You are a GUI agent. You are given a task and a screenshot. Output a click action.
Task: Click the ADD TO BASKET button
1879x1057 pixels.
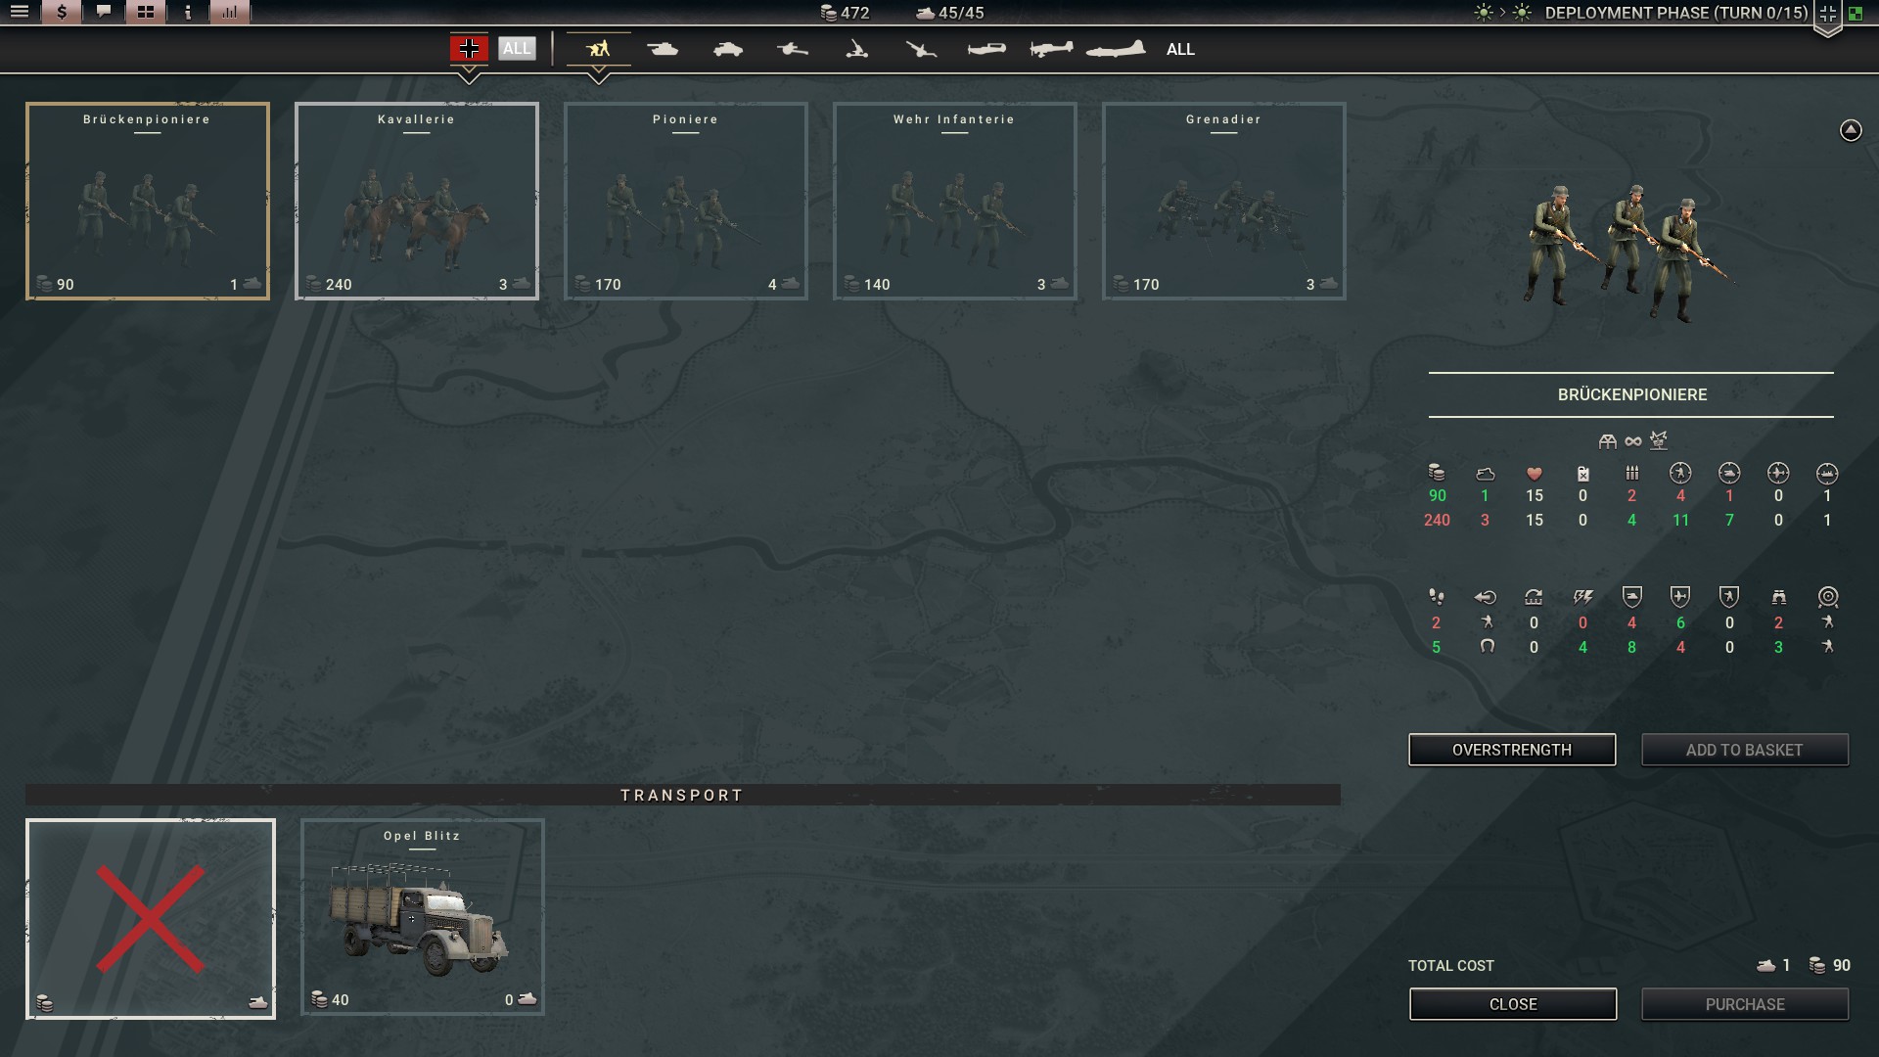pyautogui.click(x=1745, y=750)
